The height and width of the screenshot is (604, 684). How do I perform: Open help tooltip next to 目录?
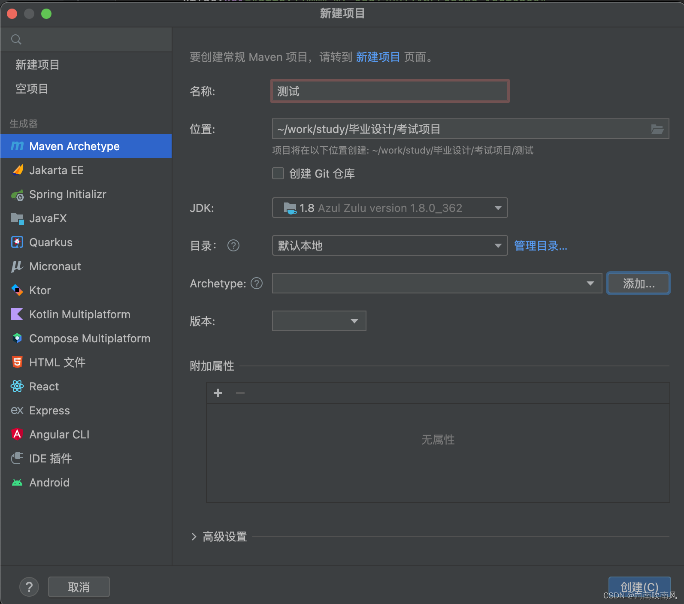click(233, 246)
